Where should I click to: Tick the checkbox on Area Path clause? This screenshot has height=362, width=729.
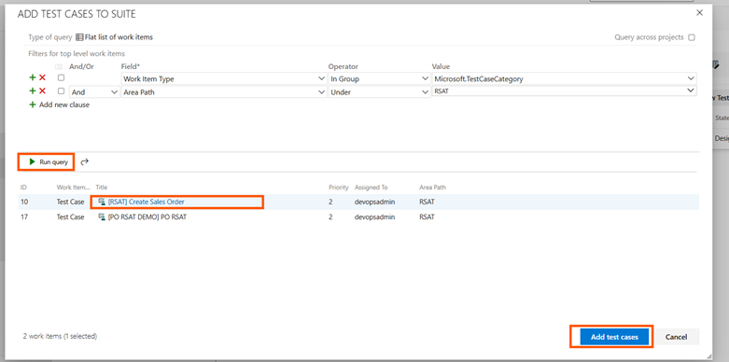tap(61, 91)
